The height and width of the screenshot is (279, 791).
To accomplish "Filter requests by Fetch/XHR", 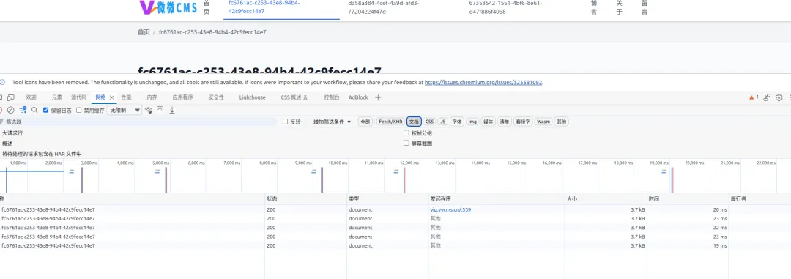I will [x=391, y=122].
